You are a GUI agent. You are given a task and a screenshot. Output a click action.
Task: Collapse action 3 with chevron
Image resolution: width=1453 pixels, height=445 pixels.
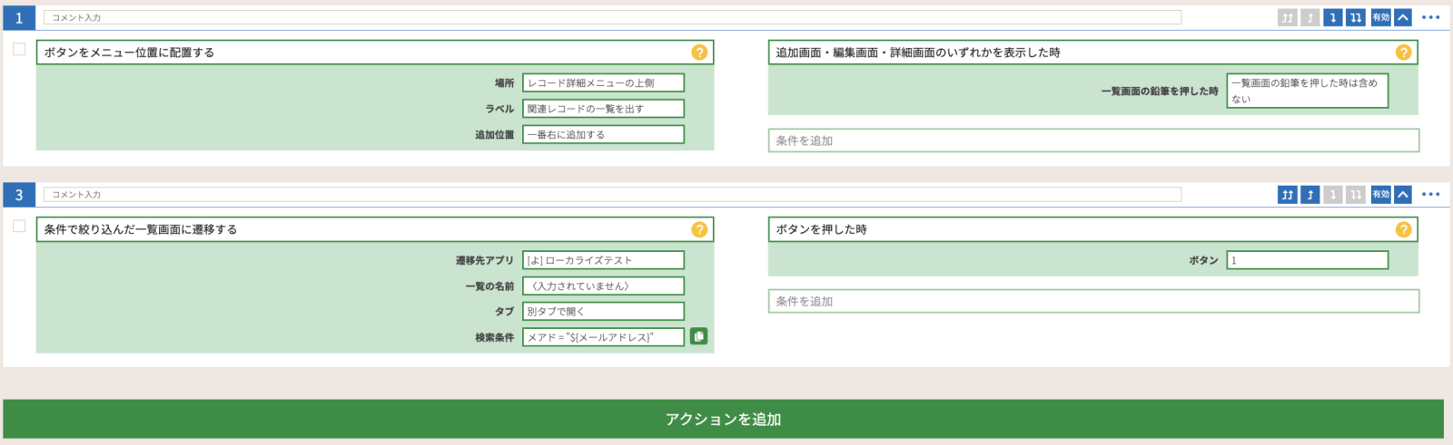[1403, 194]
